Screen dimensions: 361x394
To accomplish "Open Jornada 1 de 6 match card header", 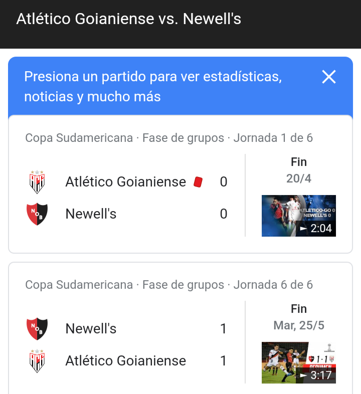I will click(169, 138).
